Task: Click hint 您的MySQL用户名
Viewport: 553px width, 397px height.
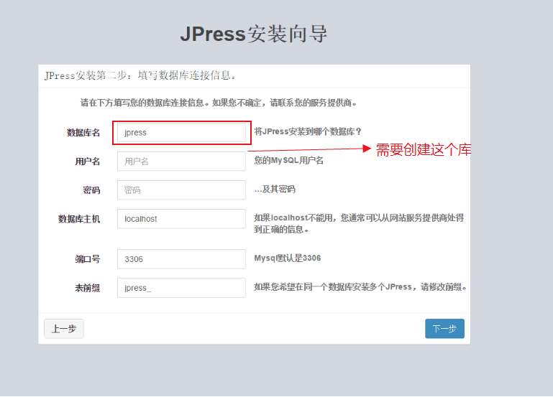Action: click(x=289, y=161)
